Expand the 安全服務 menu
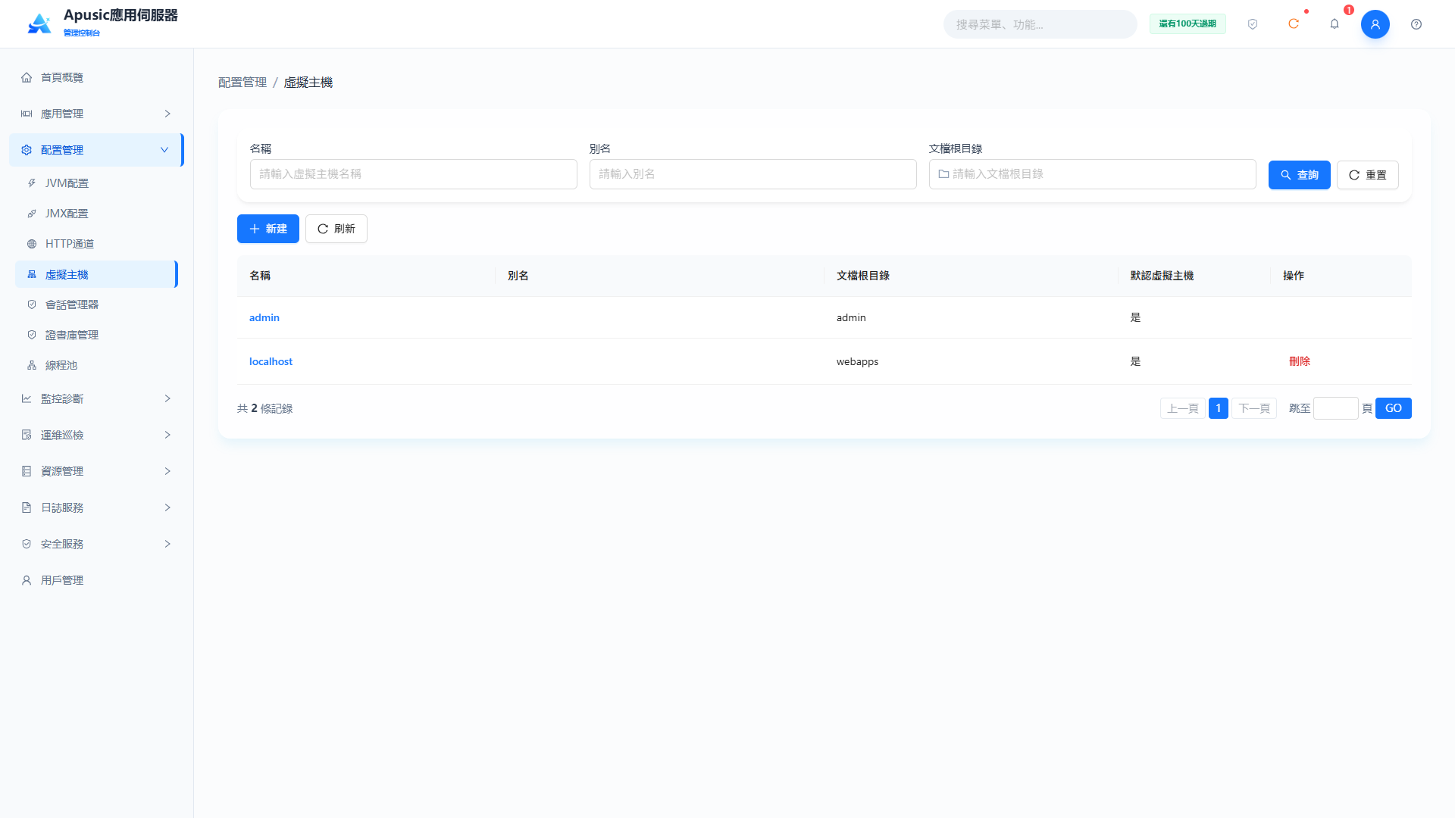Viewport: 1455px width, 818px height. click(96, 544)
